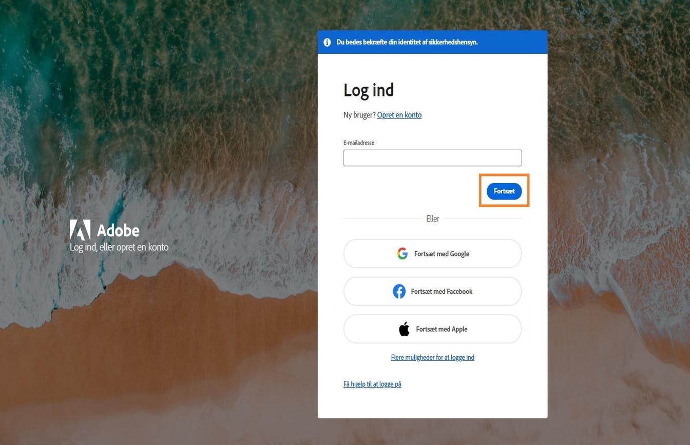Click the E-mailadresse field label

[x=358, y=143]
